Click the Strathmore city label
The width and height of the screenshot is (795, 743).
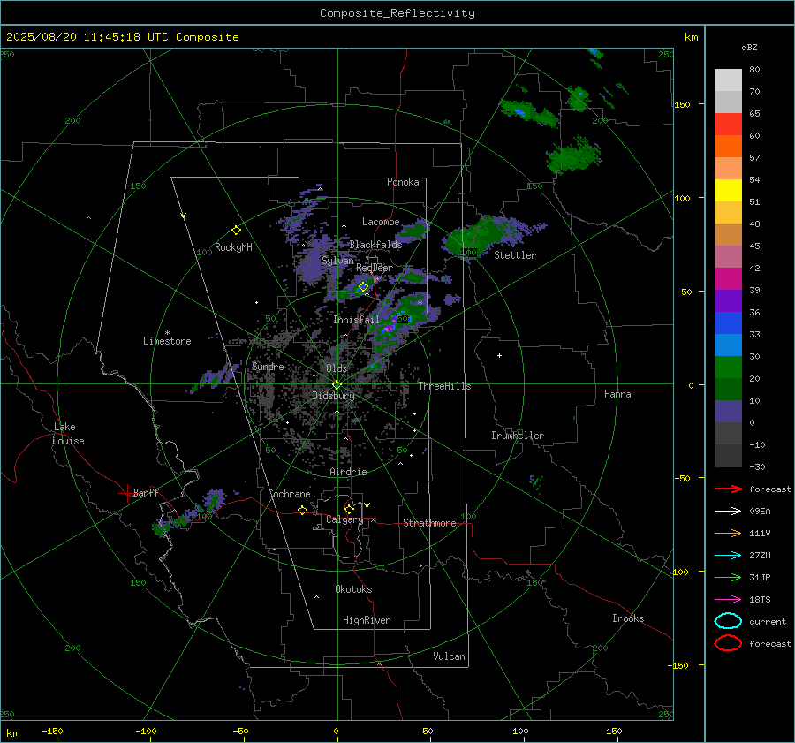tap(429, 523)
